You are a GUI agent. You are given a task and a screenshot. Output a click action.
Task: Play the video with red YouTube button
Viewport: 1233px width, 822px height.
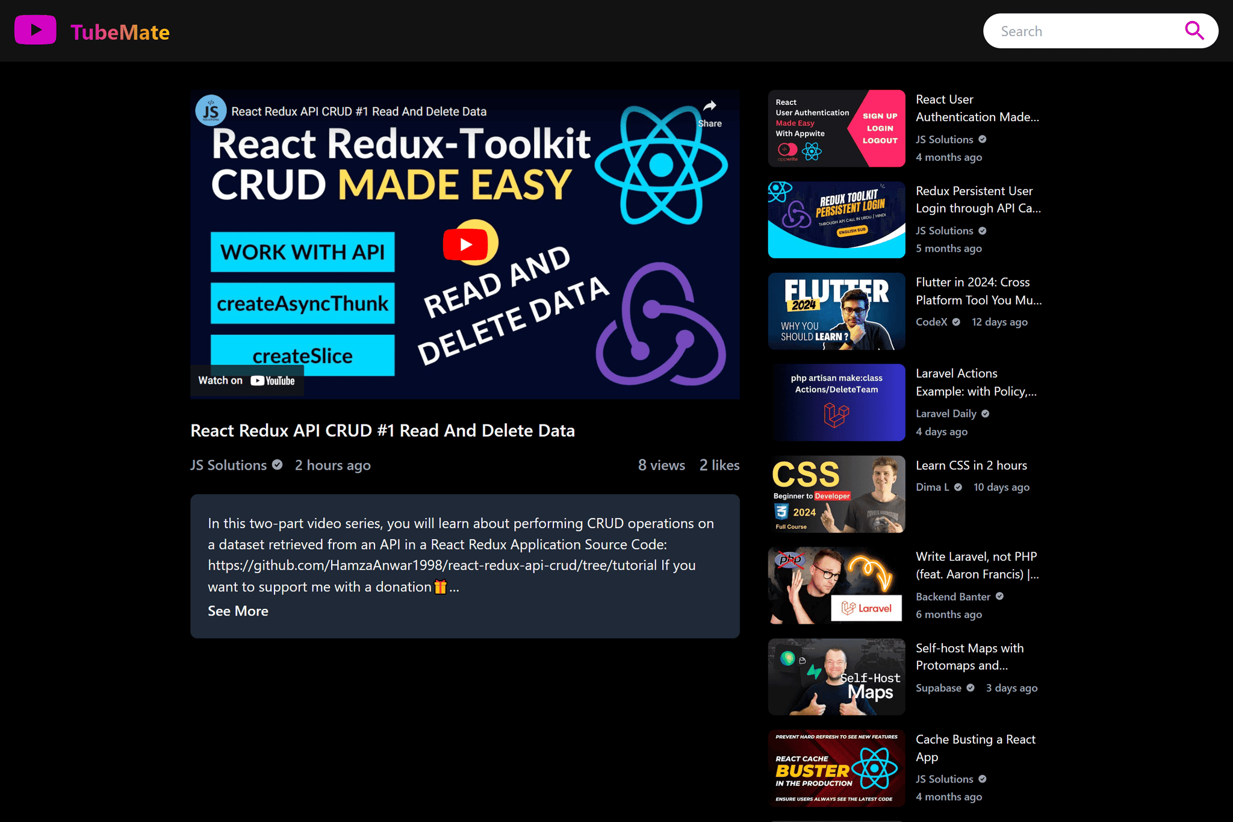click(x=465, y=244)
